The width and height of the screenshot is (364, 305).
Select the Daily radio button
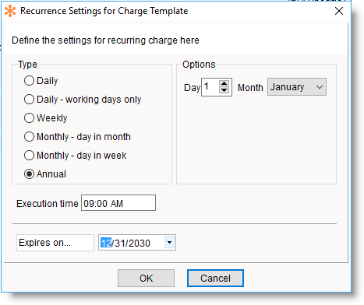point(29,81)
